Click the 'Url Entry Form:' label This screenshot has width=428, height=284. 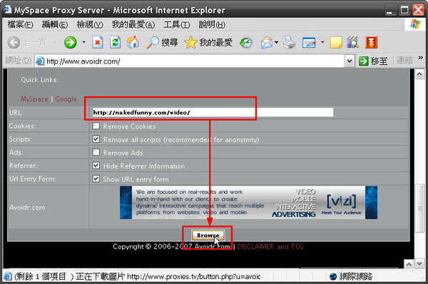click(x=33, y=179)
